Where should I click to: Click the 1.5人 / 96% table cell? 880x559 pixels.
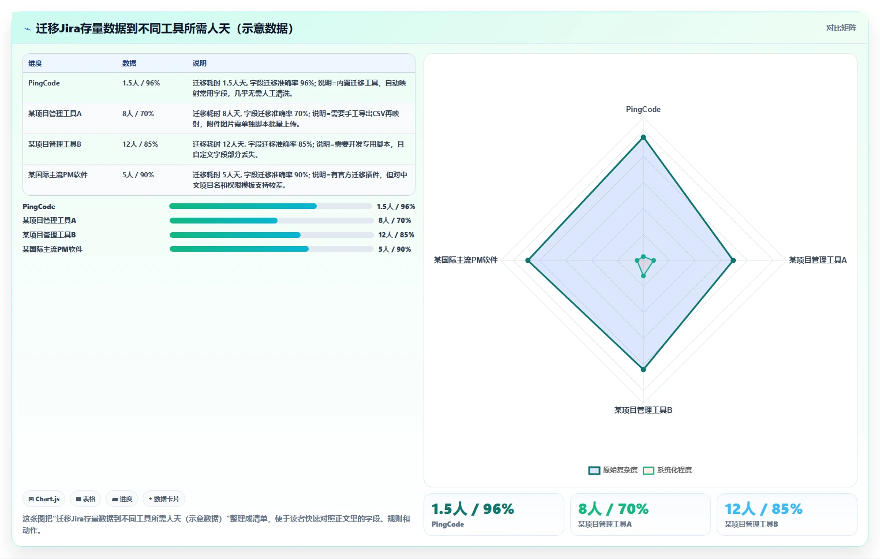(x=141, y=83)
